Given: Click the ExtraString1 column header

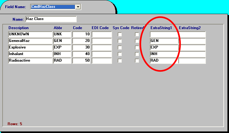Looking at the screenshot, I should tap(161, 28).
